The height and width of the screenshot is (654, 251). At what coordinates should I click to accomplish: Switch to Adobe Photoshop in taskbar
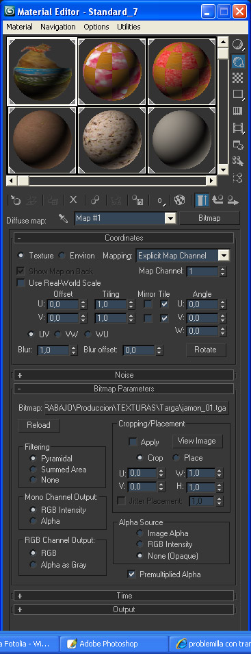click(114, 644)
